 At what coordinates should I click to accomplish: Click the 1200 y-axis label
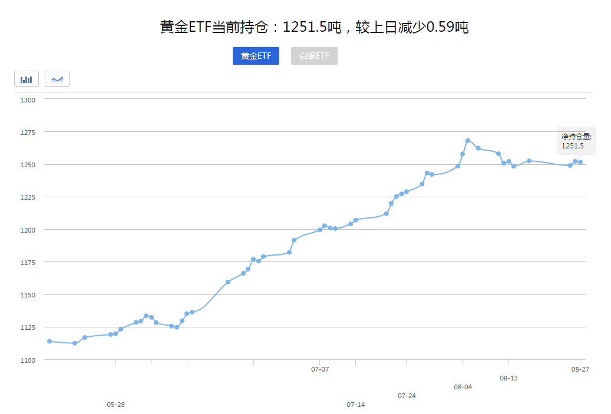28,230
